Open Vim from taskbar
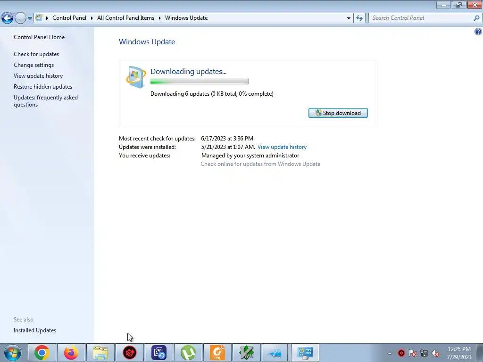 pyautogui.click(x=247, y=353)
